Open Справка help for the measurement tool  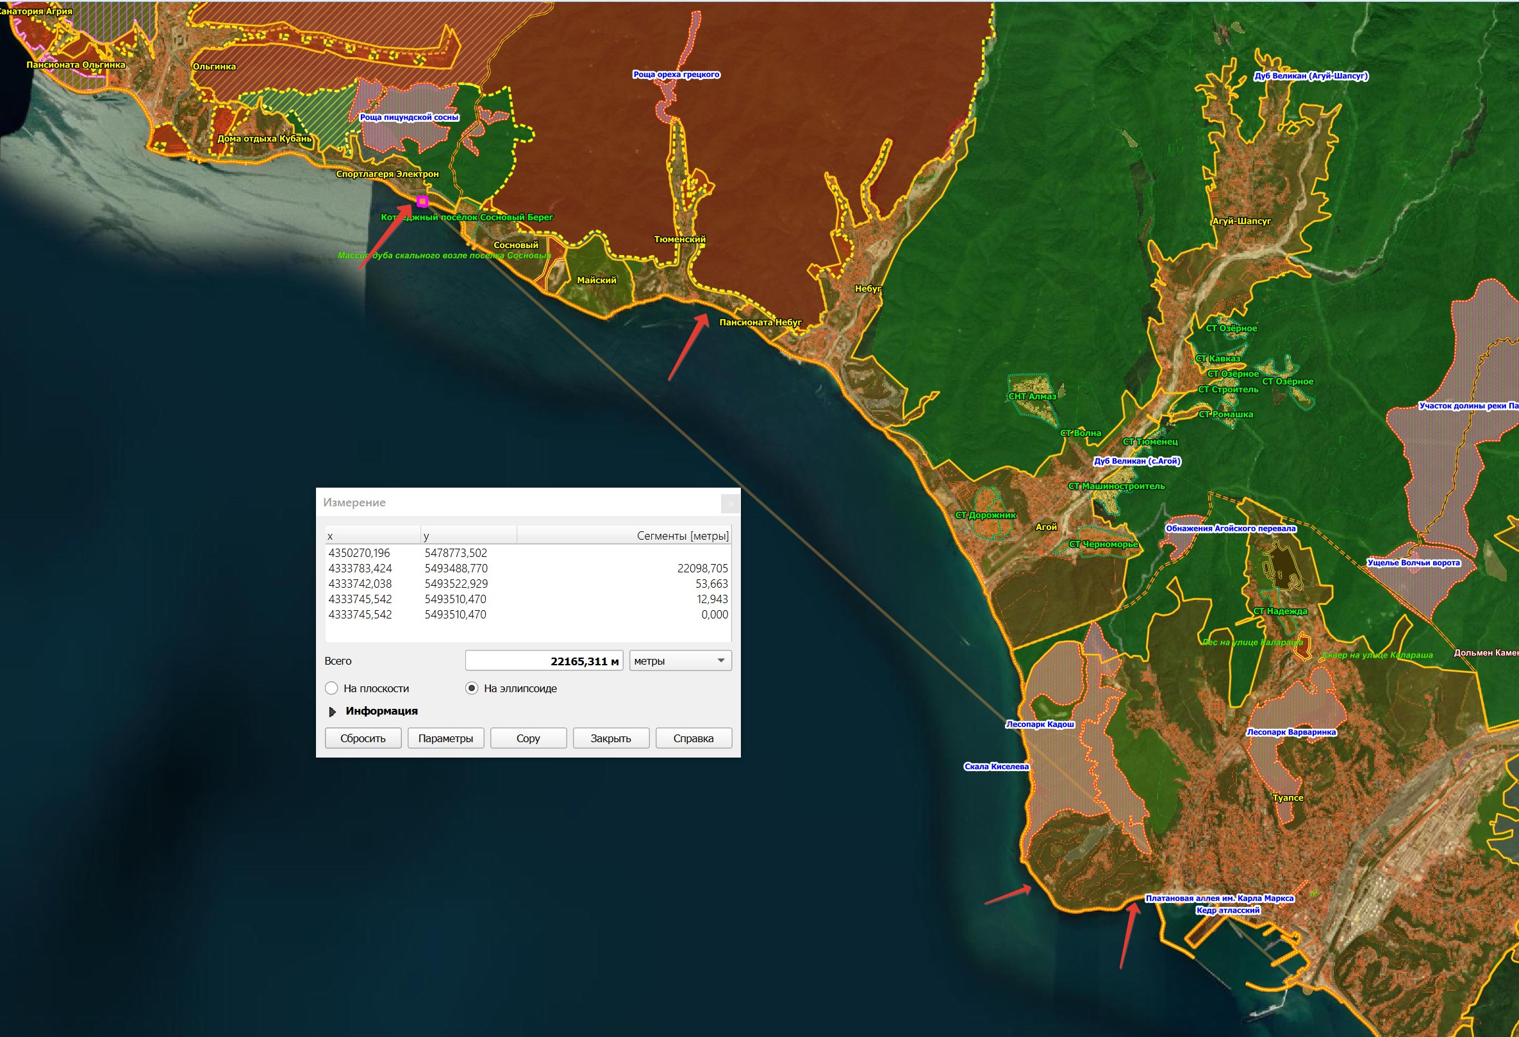tap(693, 738)
